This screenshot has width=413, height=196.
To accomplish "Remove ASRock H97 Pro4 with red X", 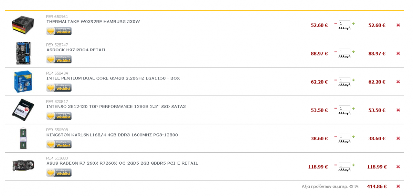I will click(398, 53).
